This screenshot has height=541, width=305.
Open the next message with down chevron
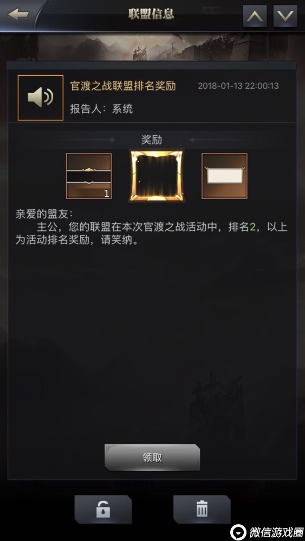pyautogui.click(x=285, y=16)
